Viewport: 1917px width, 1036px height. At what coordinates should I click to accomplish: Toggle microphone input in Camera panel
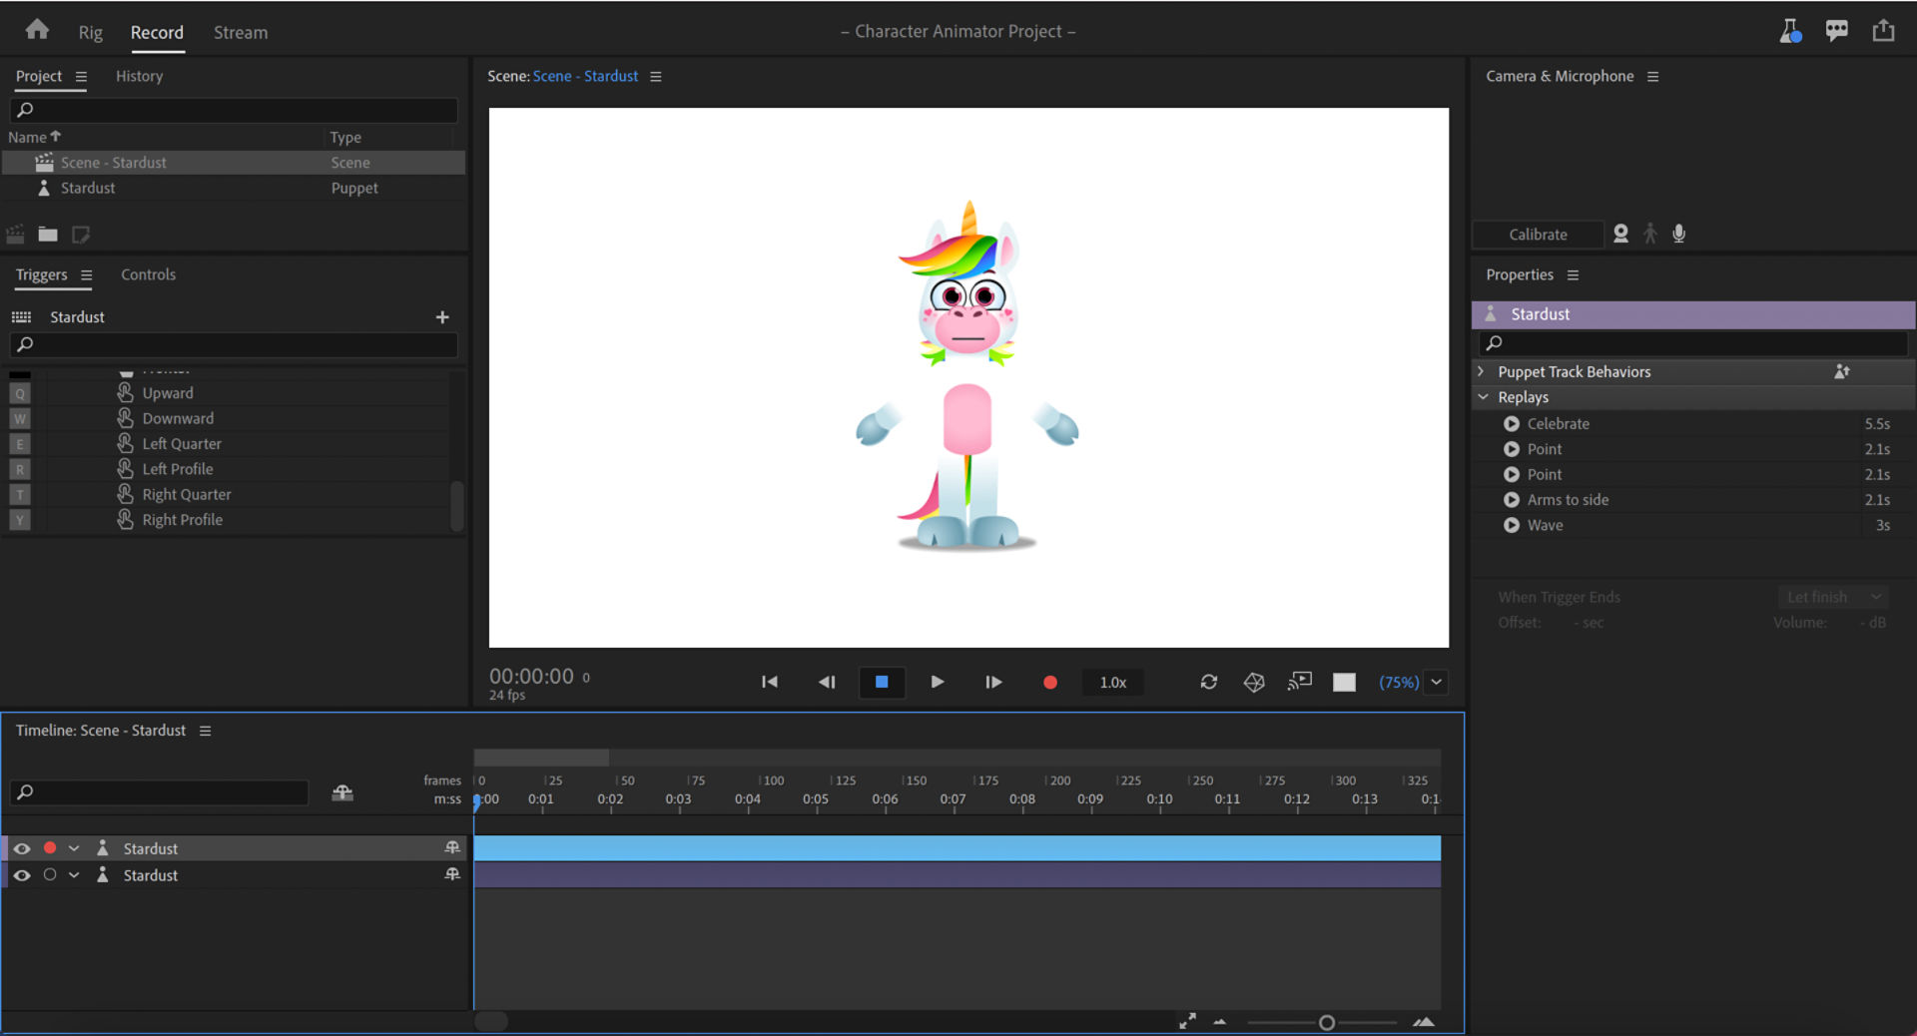(x=1679, y=234)
